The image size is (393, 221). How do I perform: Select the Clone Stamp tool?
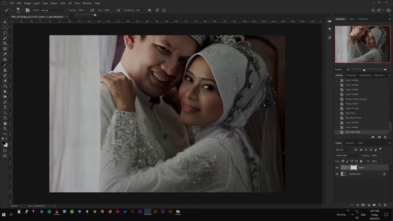click(5, 70)
